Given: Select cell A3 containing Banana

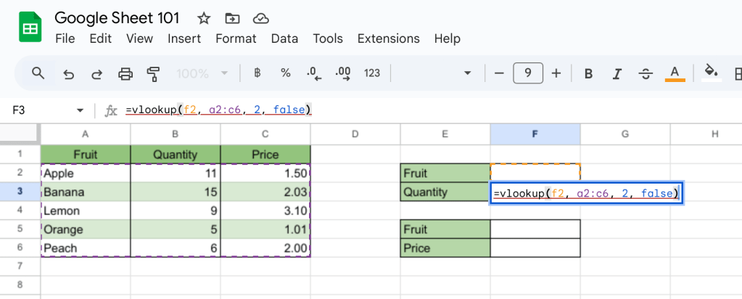Looking at the screenshot, I should coord(85,192).
